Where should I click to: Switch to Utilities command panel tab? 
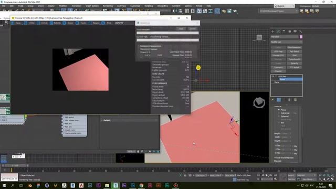[301, 31]
